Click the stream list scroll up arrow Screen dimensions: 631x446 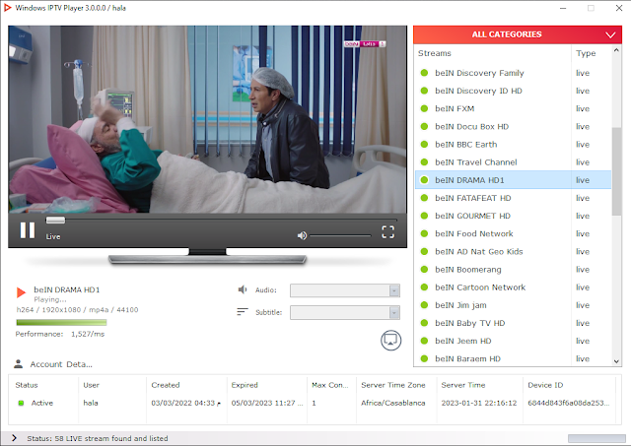click(616, 50)
